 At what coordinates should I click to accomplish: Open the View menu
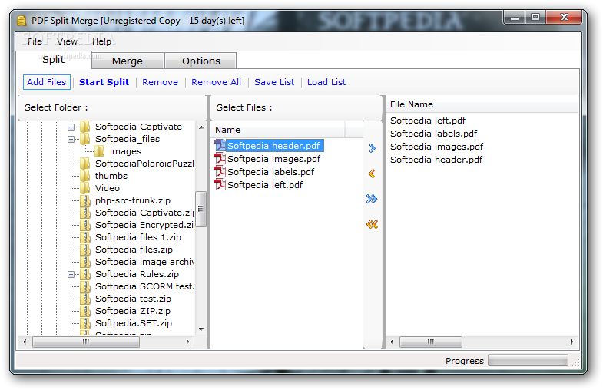[x=67, y=41]
